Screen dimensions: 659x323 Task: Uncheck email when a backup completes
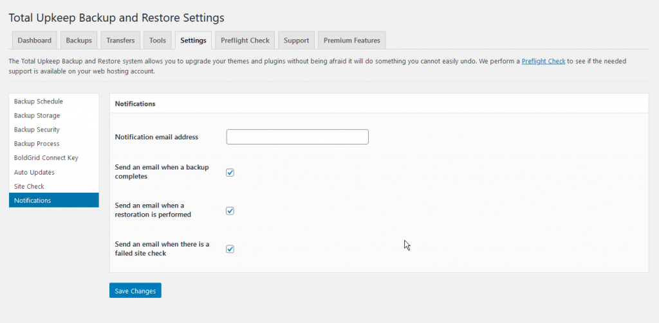click(230, 172)
